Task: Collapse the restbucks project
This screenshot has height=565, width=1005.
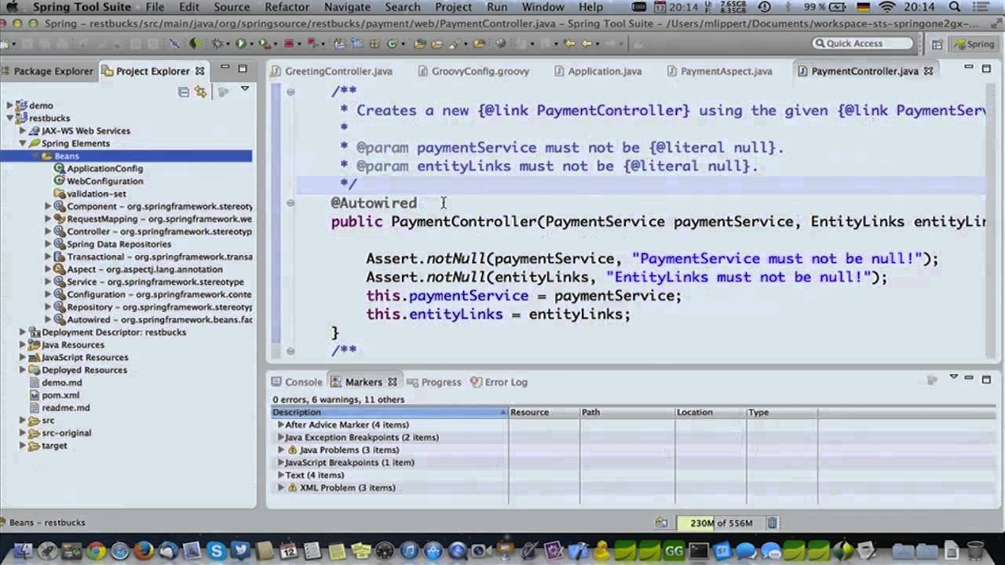Action: (x=9, y=118)
